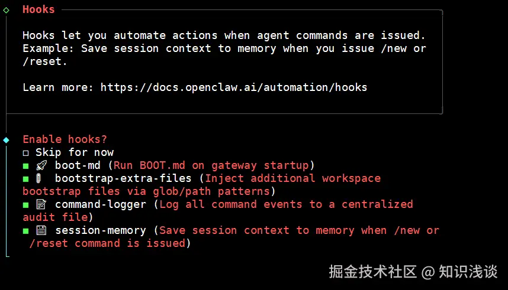Click the memo icon beside command-logger
This screenshot has width=508, height=290.
(x=41, y=204)
